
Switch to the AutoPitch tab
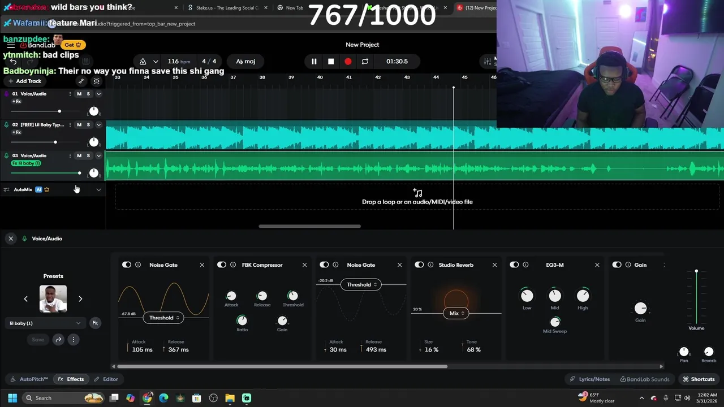click(29, 379)
